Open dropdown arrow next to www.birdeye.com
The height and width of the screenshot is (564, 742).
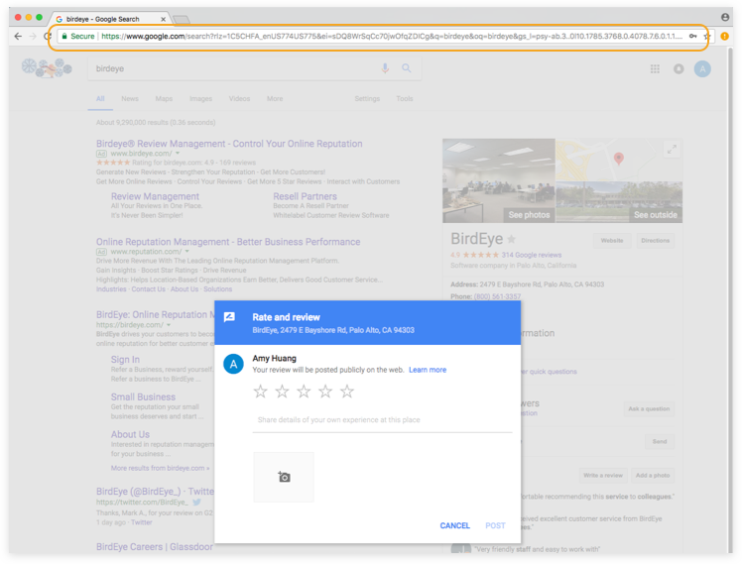tap(178, 154)
